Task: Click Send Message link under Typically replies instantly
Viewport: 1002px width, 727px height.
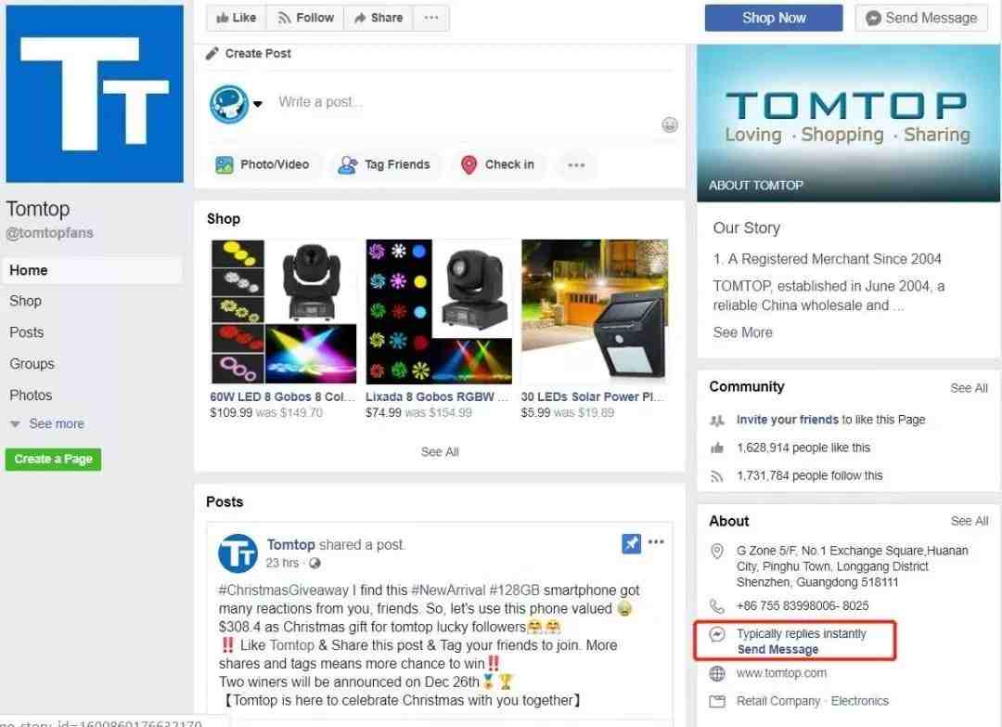Action: click(x=777, y=650)
